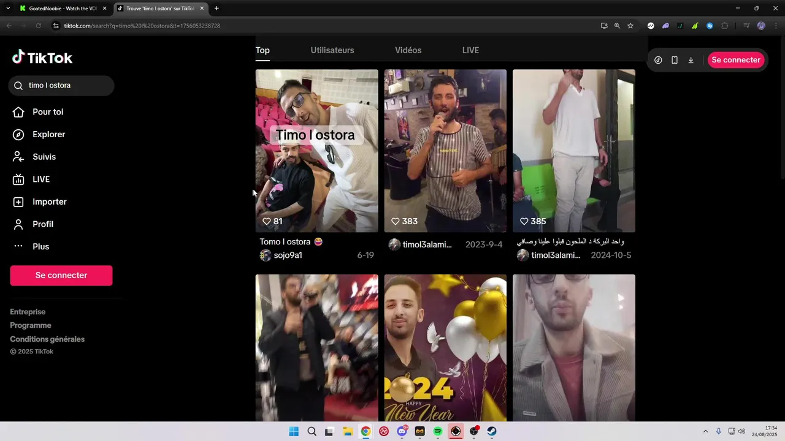The height and width of the screenshot is (441, 785).
Task: Open the Extensions puzzle menu
Action: click(x=725, y=26)
